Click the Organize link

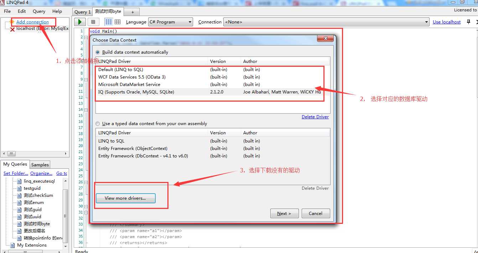click(x=41, y=173)
